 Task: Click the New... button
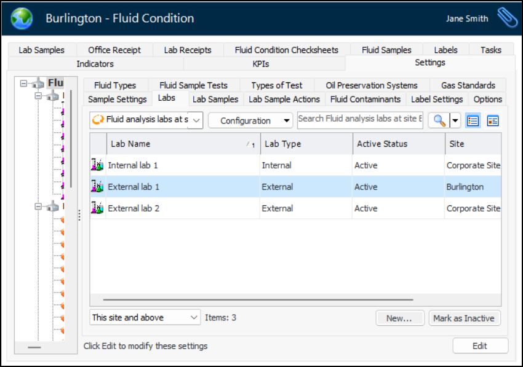[400, 318]
